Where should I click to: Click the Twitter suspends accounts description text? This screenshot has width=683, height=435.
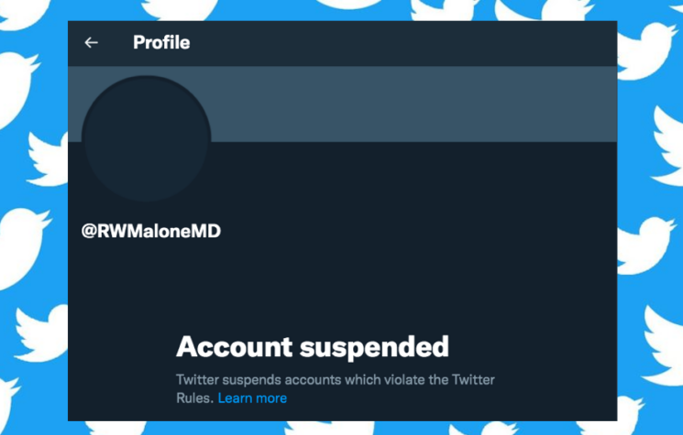pyautogui.click(x=336, y=388)
